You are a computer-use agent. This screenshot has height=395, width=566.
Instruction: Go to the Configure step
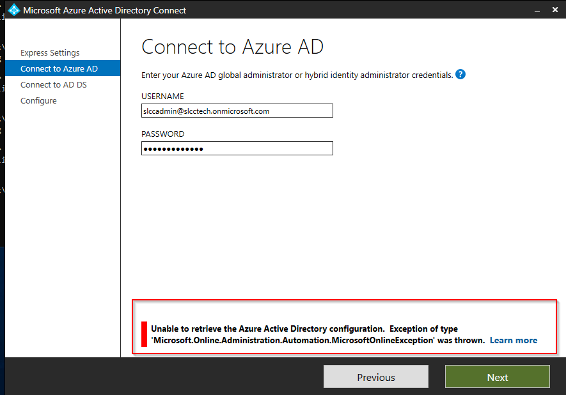click(x=38, y=100)
